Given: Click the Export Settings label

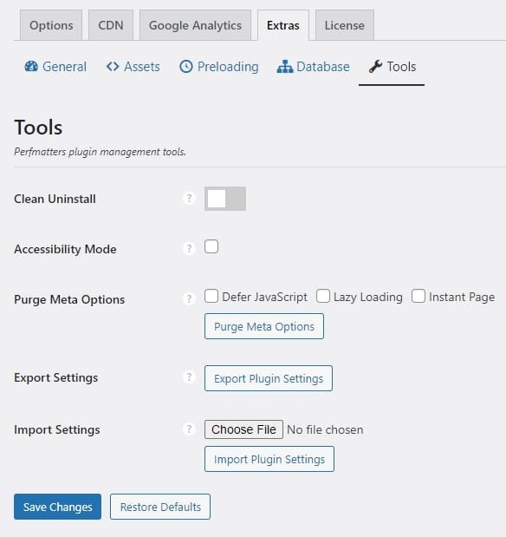Looking at the screenshot, I should 55,377.
